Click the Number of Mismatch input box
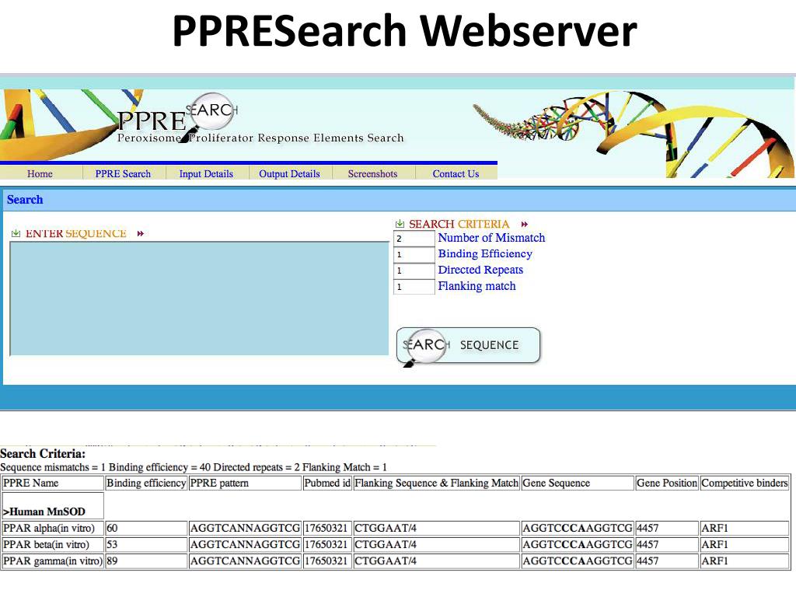796x597 pixels. [x=414, y=239]
